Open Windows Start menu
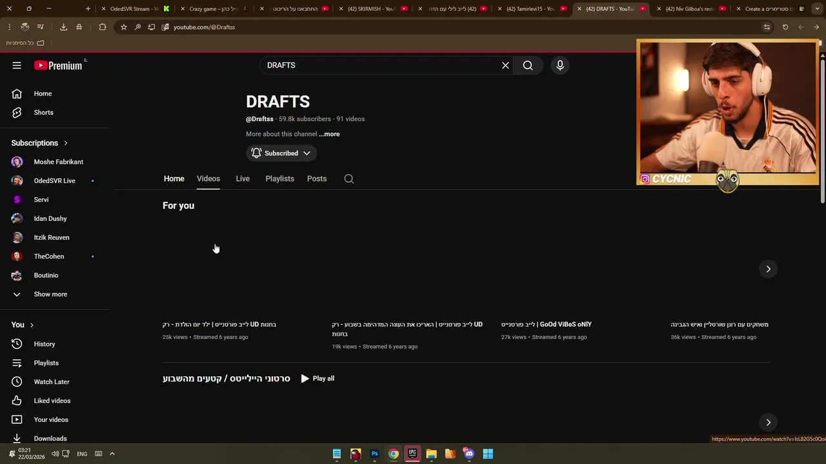826x464 pixels. (x=488, y=454)
